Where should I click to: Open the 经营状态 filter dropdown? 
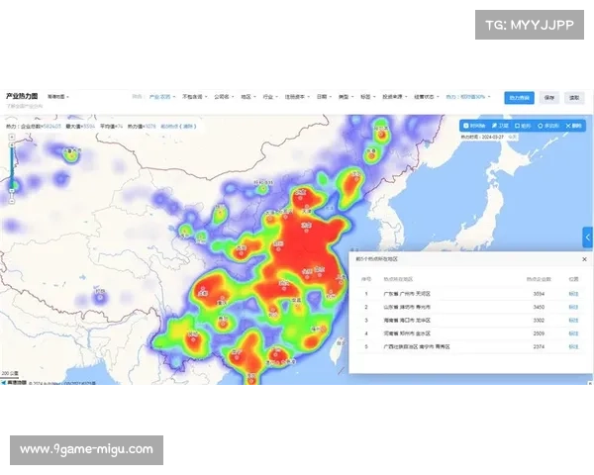point(426,97)
